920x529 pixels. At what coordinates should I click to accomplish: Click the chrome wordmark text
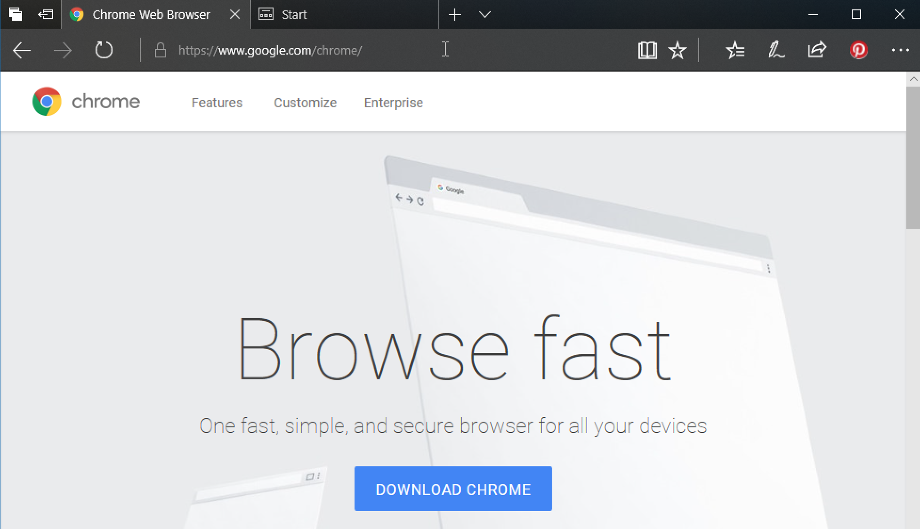coord(105,102)
